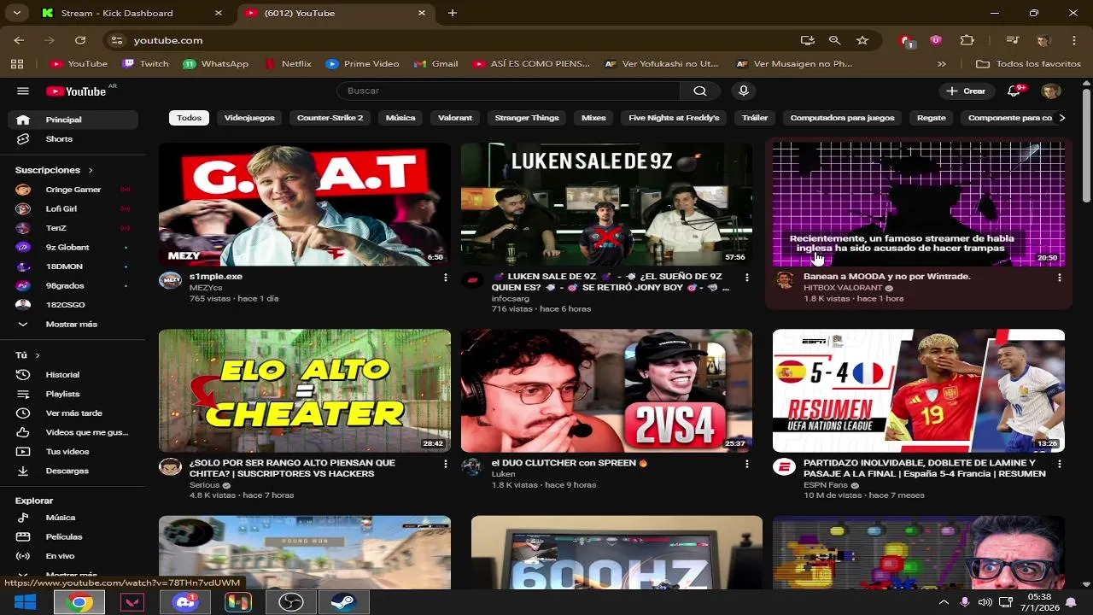Click the page vertical scrollbar
Screen dimensions: 1093x615
click(1086, 145)
